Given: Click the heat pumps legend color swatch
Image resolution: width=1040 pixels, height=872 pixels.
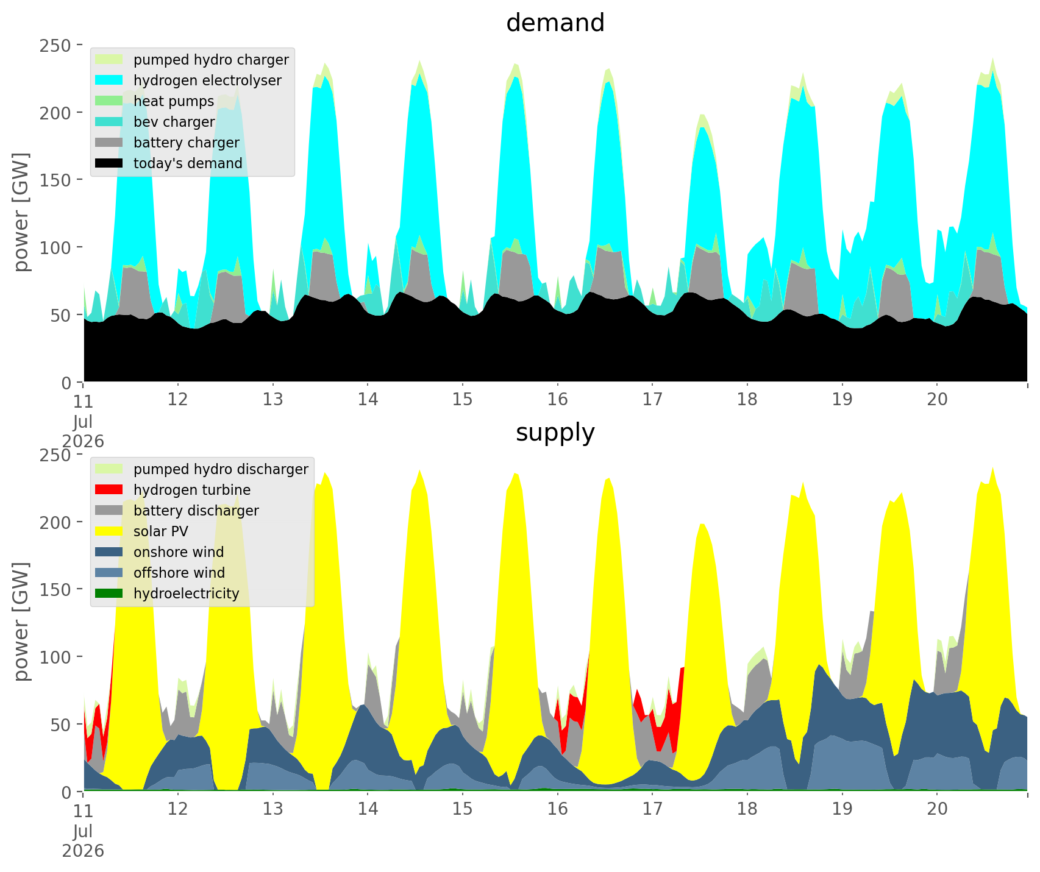Looking at the screenshot, I should point(110,101).
